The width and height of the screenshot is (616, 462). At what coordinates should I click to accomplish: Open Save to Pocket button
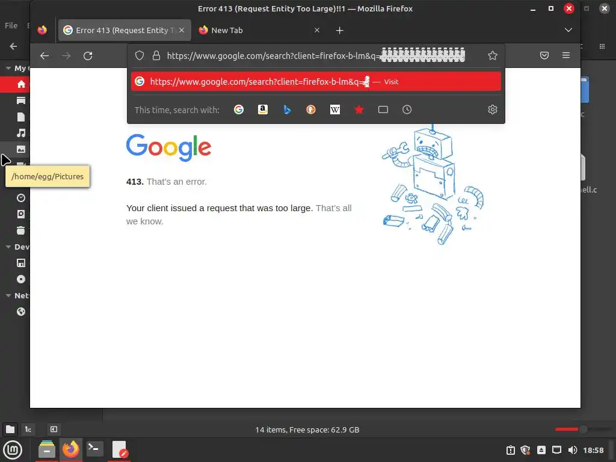click(x=544, y=55)
